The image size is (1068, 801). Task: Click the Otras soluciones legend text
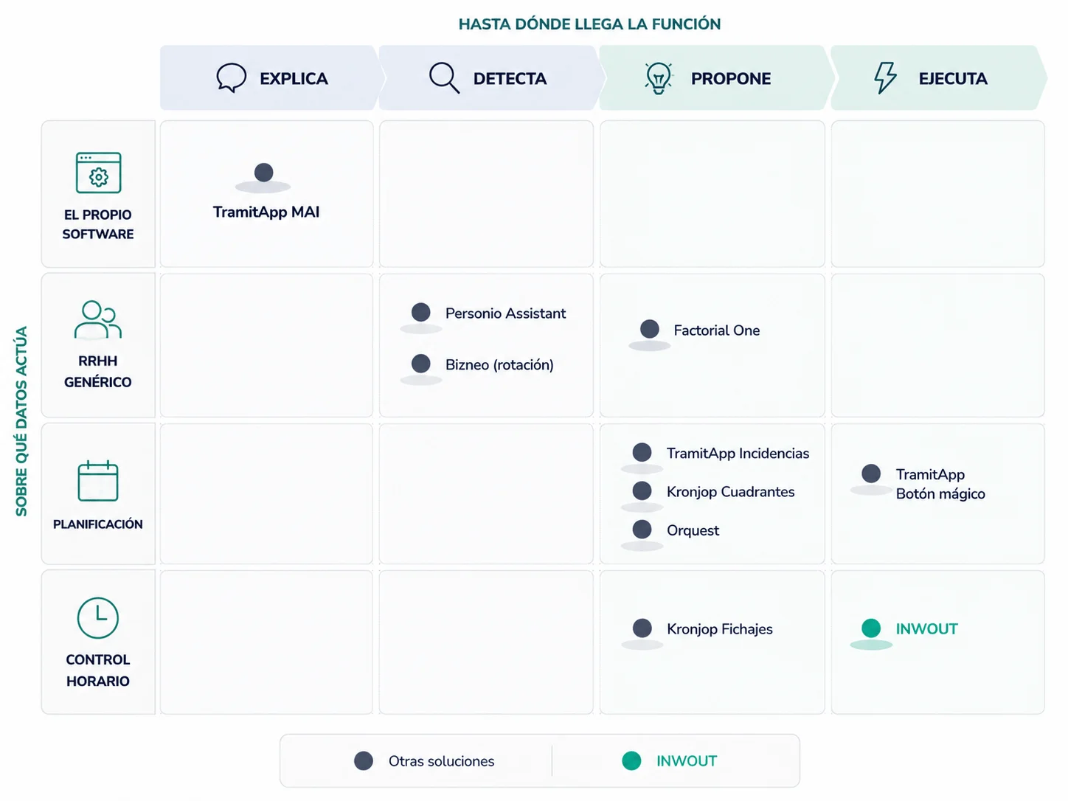pos(441,761)
